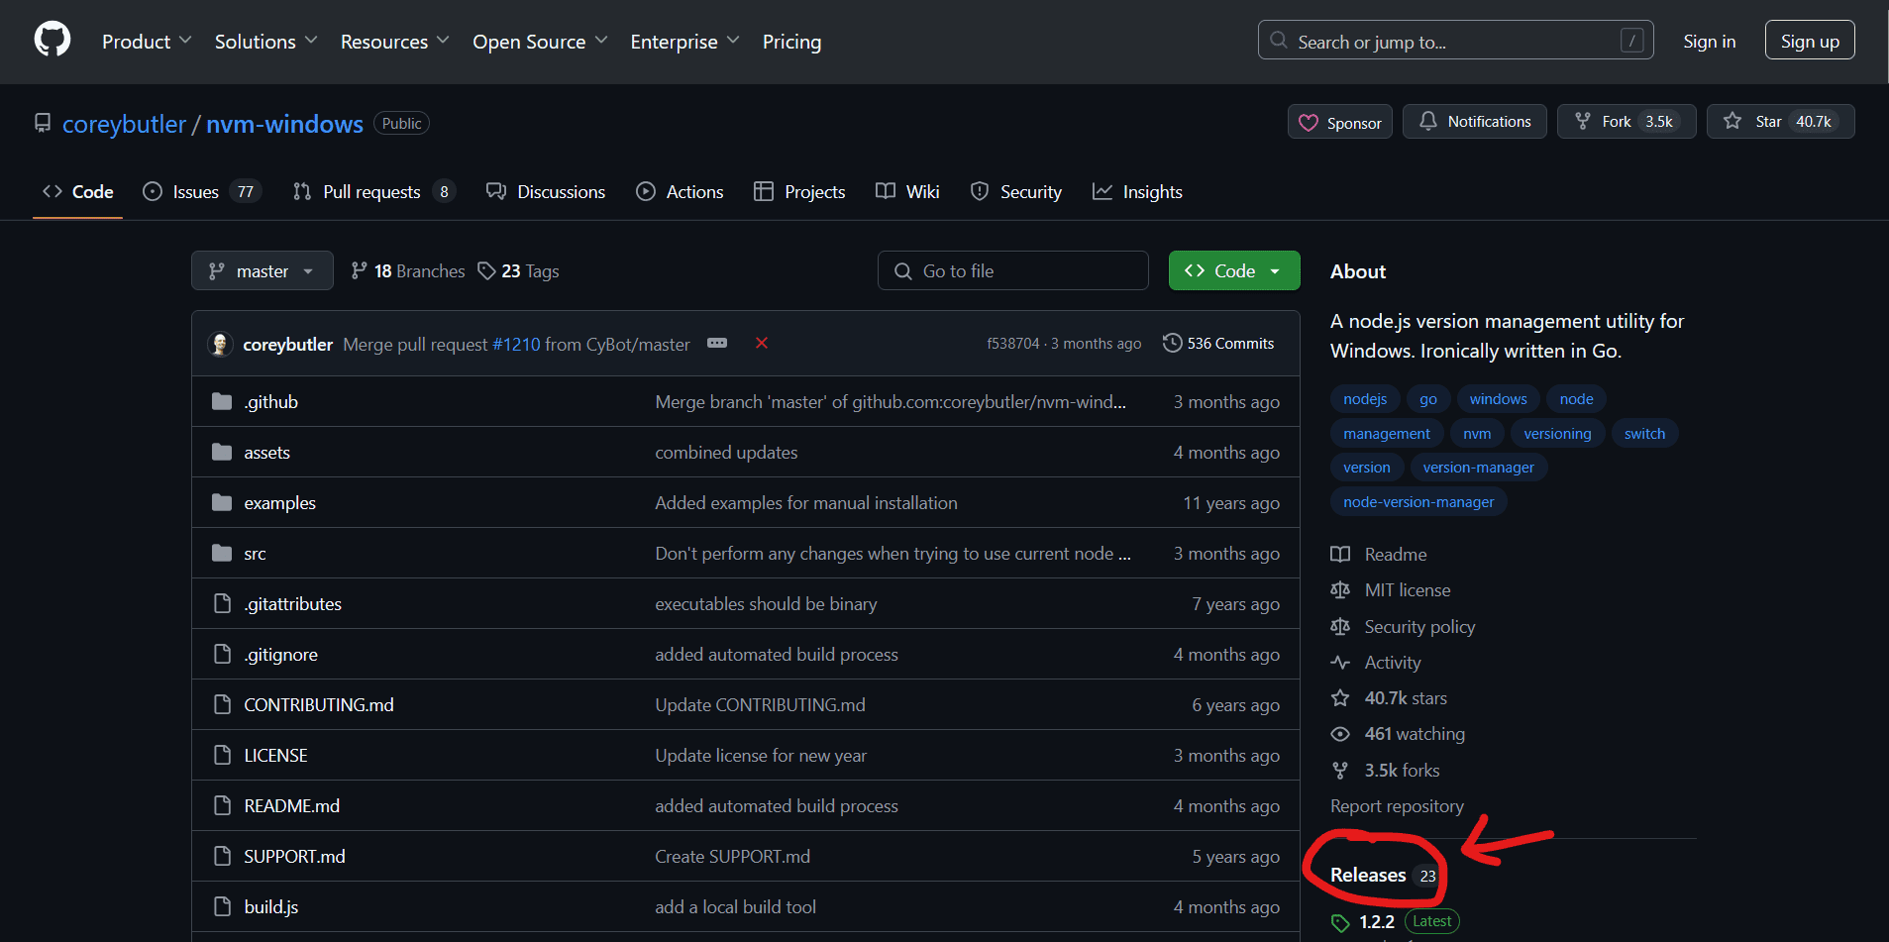Image resolution: width=1889 pixels, height=942 pixels.
Task: Open the src folder
Action: click(255, 553)
